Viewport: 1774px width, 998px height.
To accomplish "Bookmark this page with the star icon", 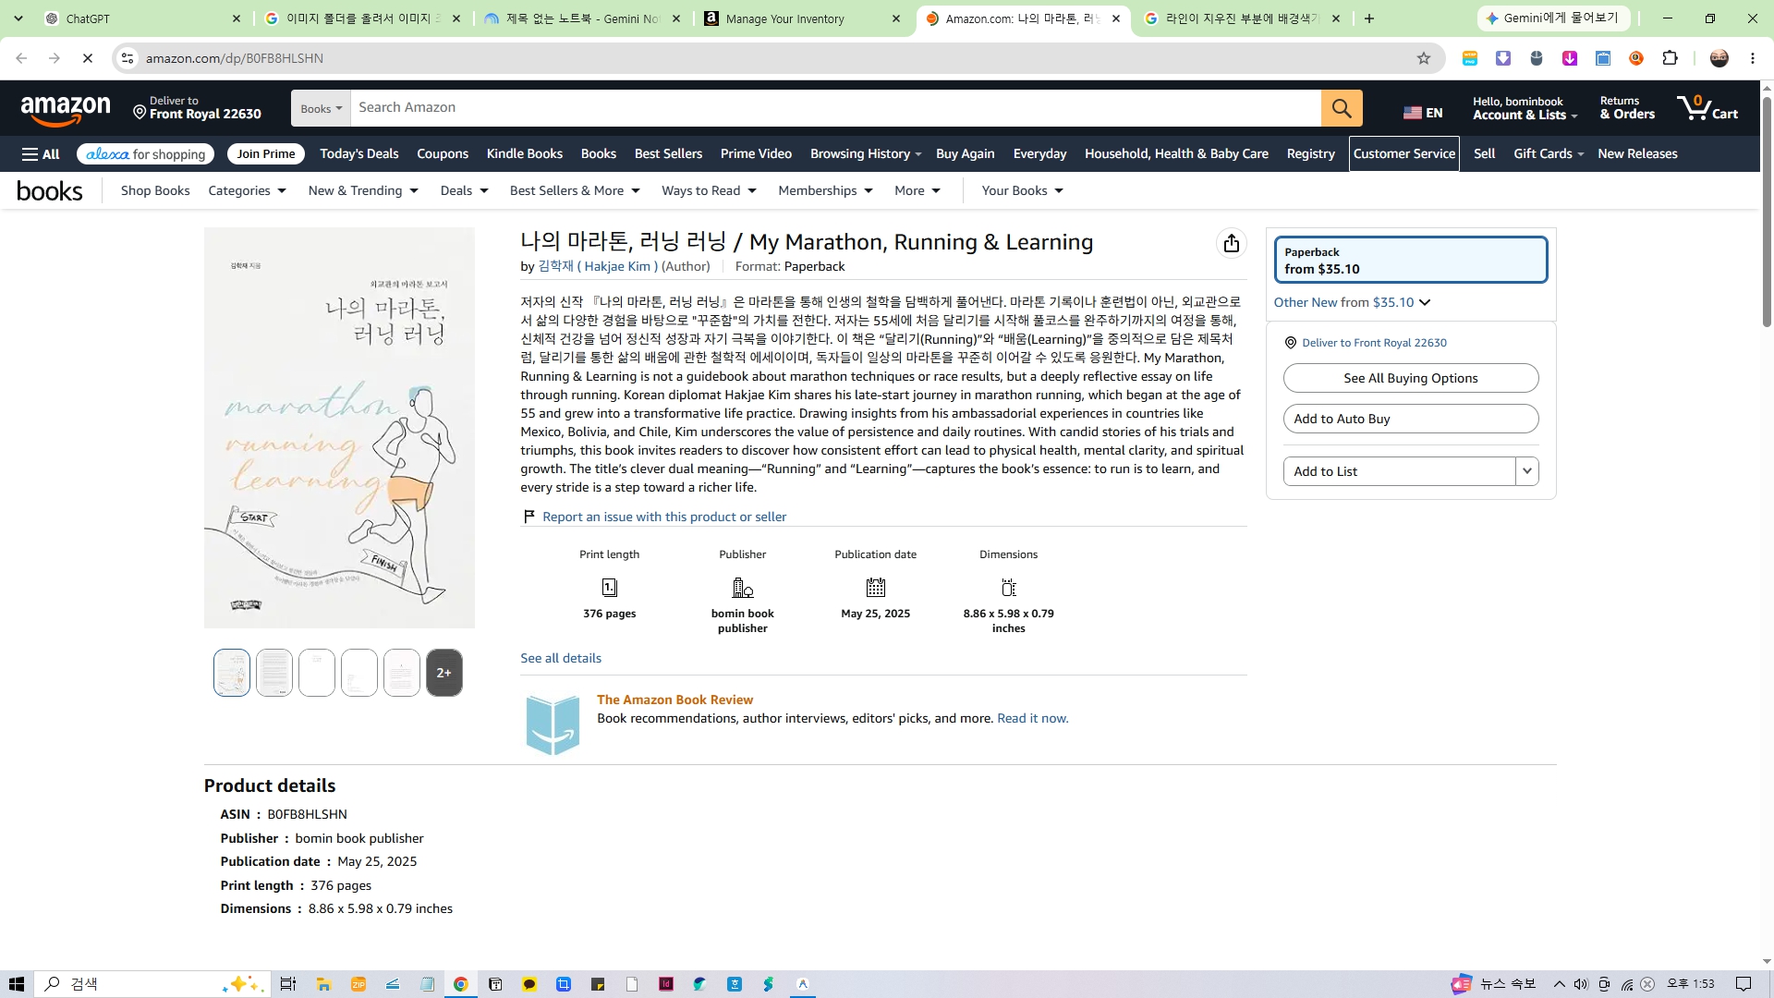I will pos(1424,58).
